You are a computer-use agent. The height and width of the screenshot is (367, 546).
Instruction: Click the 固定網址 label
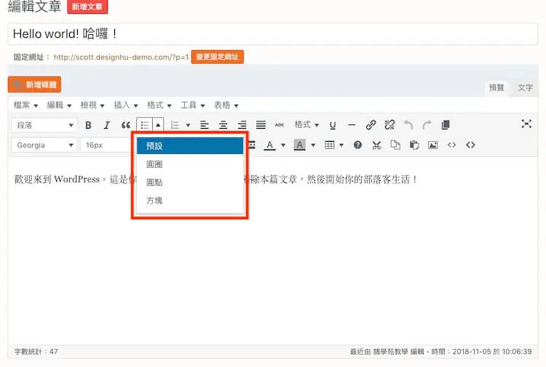31,57
